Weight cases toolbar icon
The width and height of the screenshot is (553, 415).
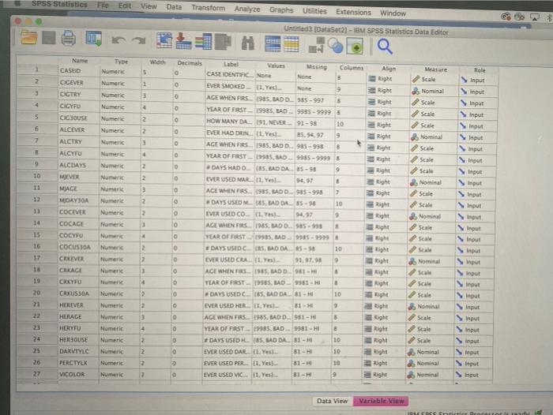[x=335, y=46]
